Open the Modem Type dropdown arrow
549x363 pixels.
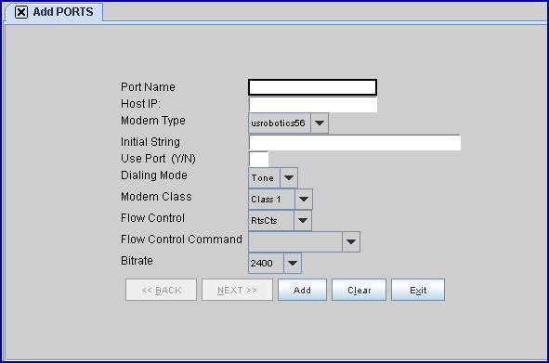click(x=320, y=123)
